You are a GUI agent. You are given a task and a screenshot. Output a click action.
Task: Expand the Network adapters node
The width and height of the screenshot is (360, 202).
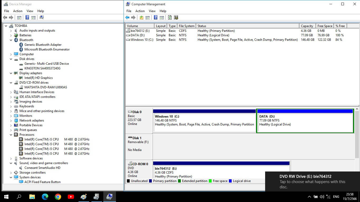[x=11, y=120]
